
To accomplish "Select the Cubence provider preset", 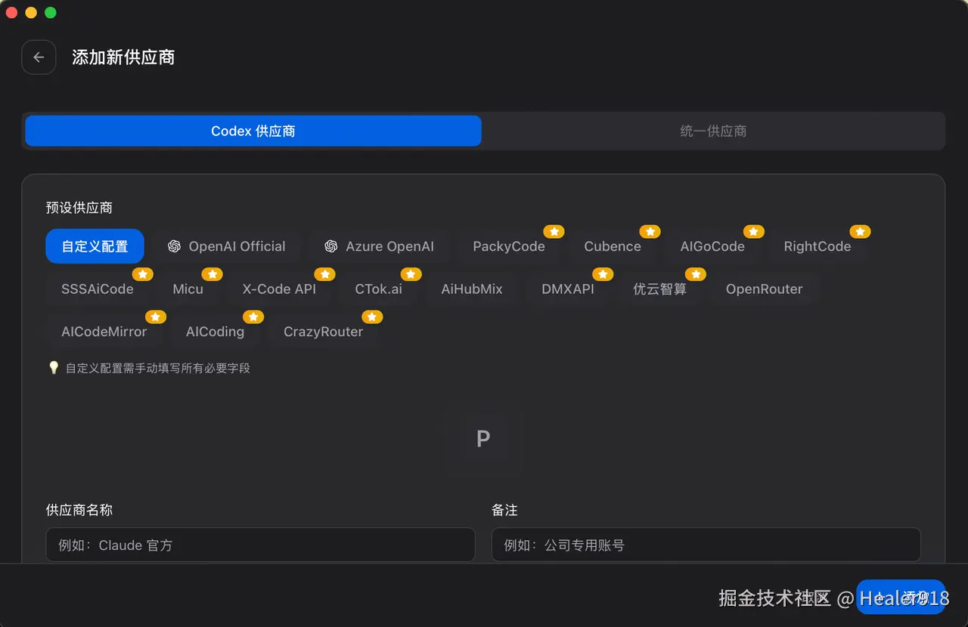I will coord(613,246).
